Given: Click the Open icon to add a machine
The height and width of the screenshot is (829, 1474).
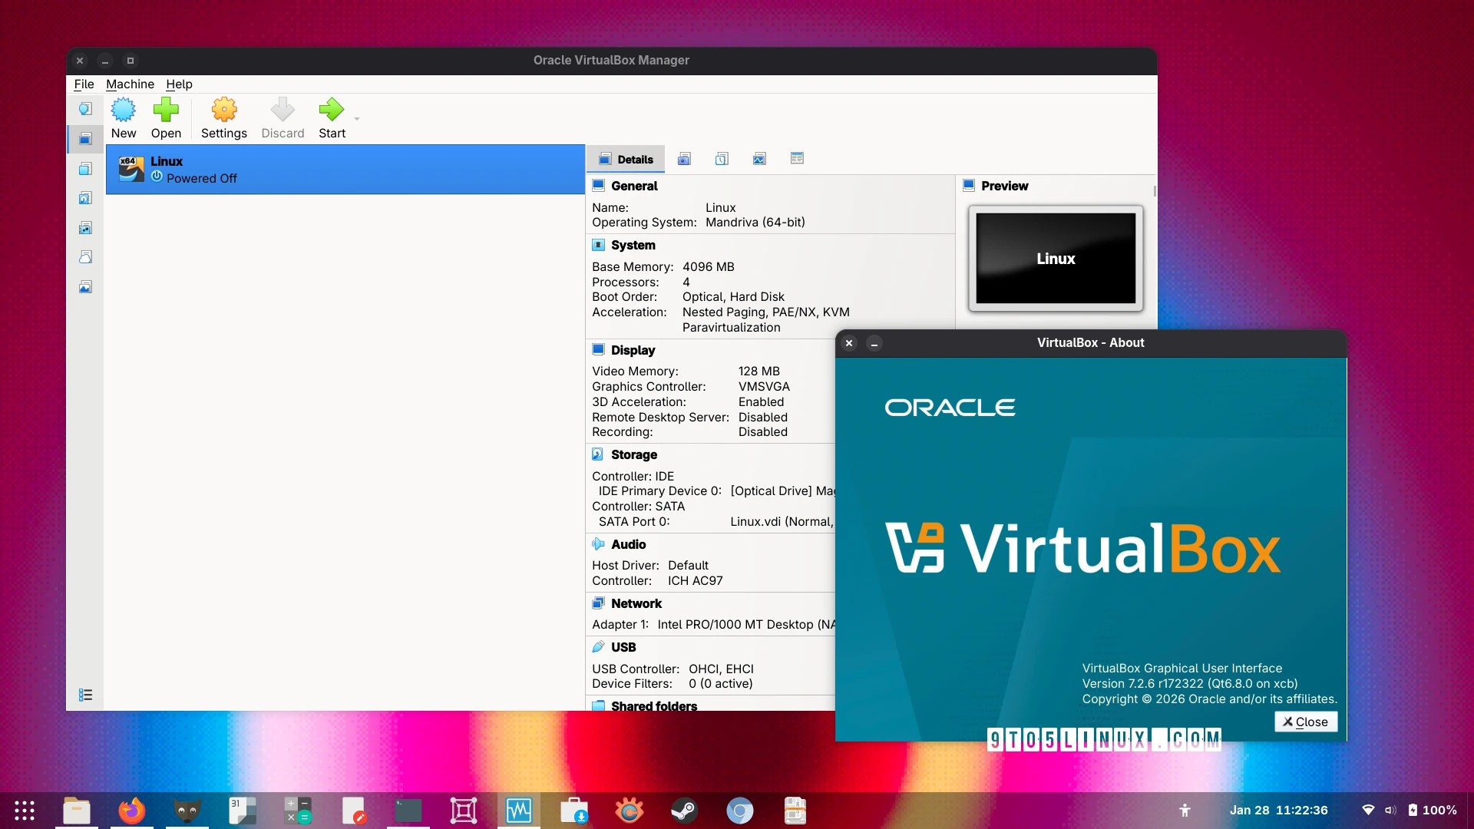Looking at the screenshot, I should [x=166, y=117].
